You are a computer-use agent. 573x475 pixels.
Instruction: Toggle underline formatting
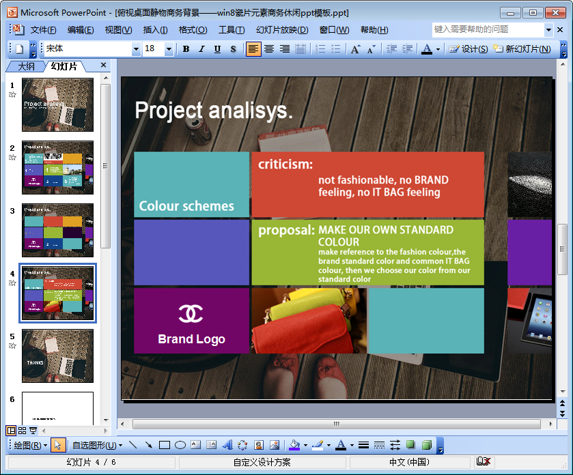pos(217,49)
